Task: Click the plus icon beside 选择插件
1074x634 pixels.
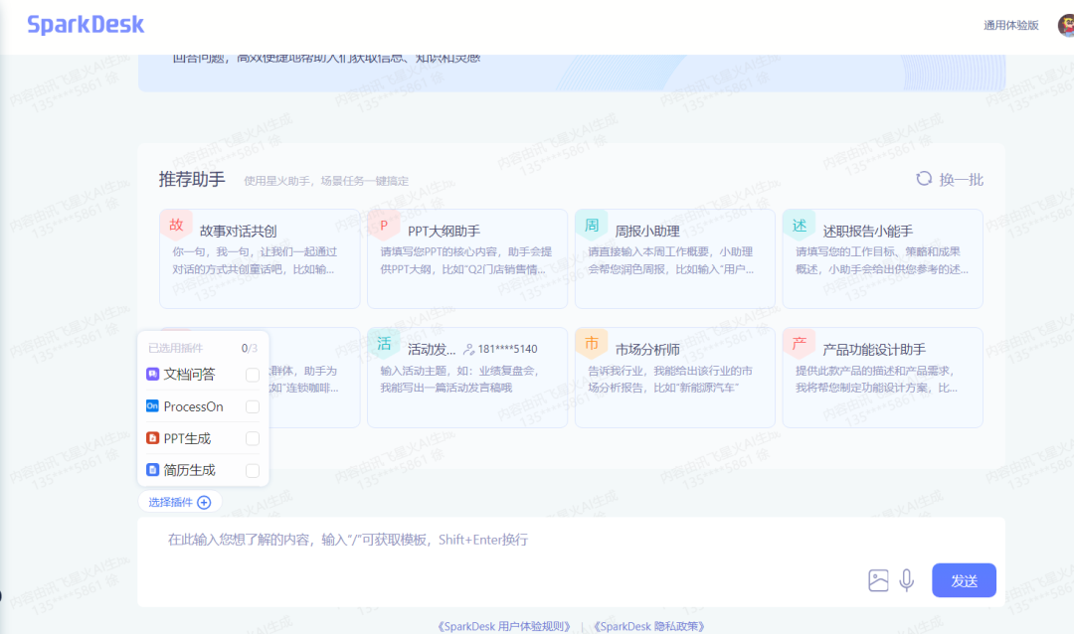Action: [204, 503]
